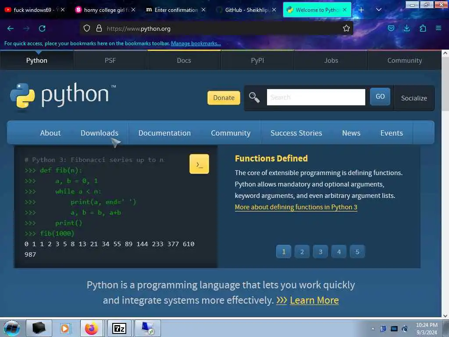This screenshot has width=449, height=337.
Task: Open the top bar Community item
Action: click(405, 61)
